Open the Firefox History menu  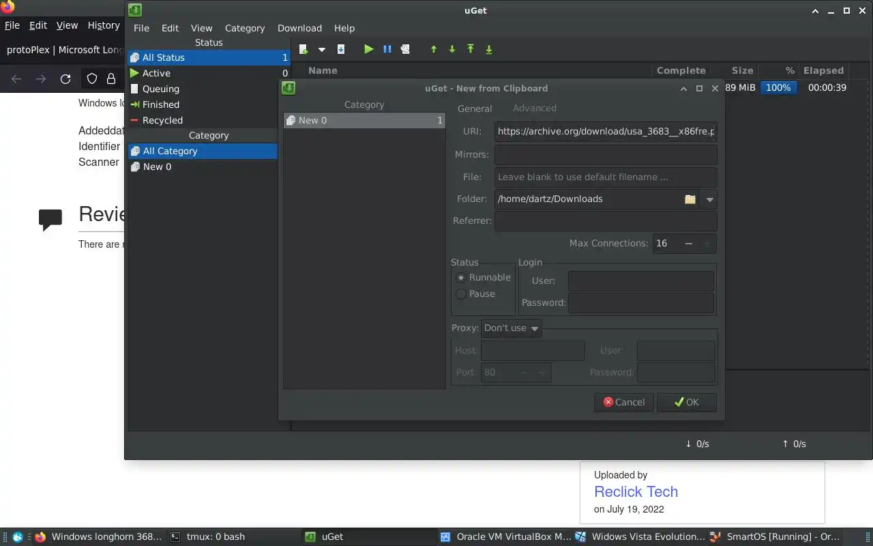(x=104, y=25)
